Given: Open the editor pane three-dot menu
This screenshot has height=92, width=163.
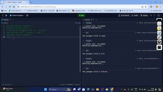Looking at the screenshot, I should tap(80, 20).
